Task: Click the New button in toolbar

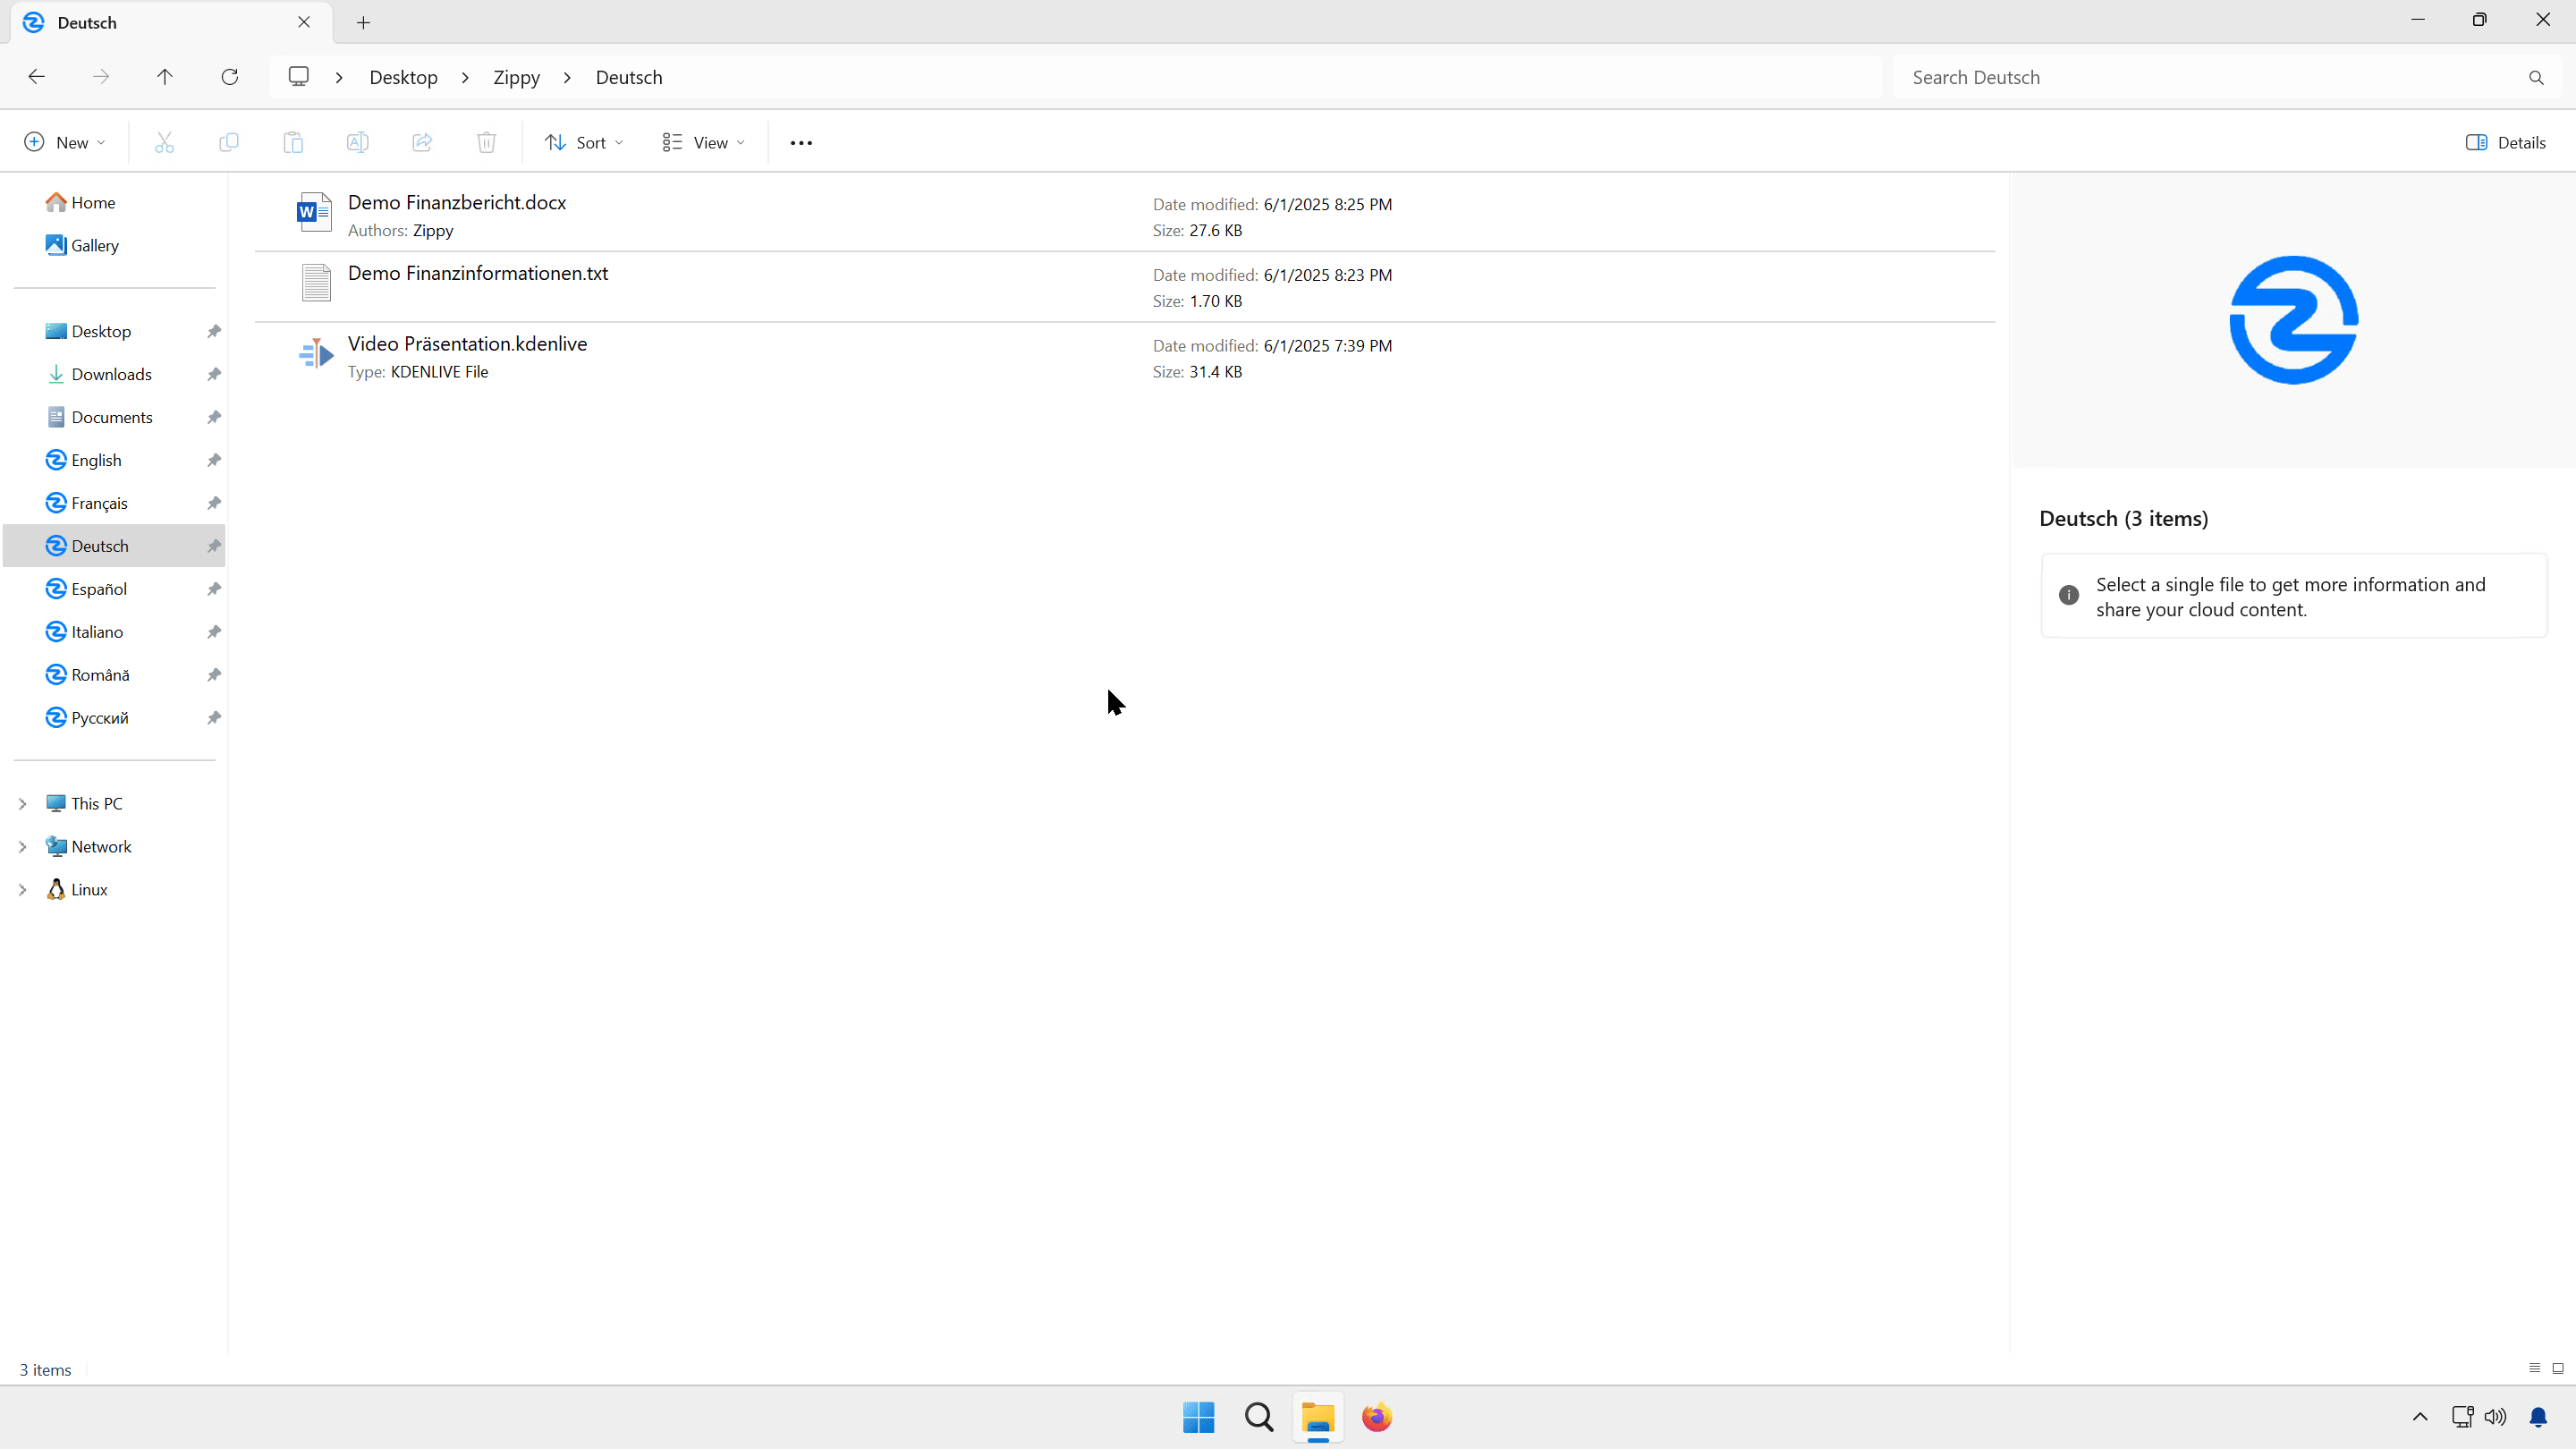Action: [x=64, y=142]
